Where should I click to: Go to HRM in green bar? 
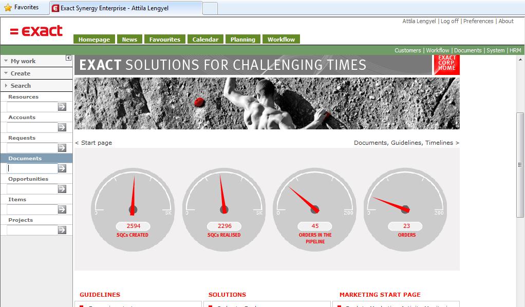515,50
